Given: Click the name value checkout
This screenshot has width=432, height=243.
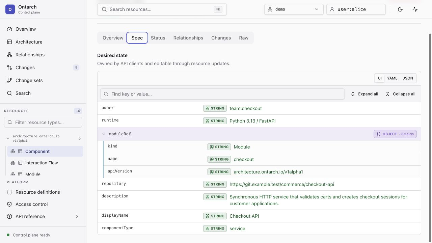Looking at the screenshot, I should point(244,159).
